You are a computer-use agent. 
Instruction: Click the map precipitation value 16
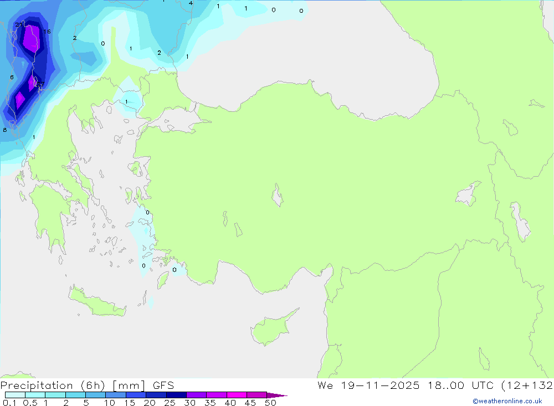coord(47,32)
